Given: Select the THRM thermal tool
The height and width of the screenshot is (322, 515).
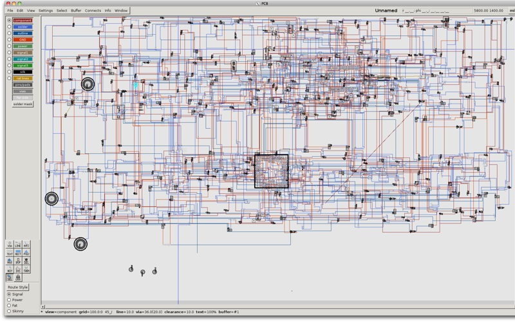Looking at the screenshot, I should [26, 270].
